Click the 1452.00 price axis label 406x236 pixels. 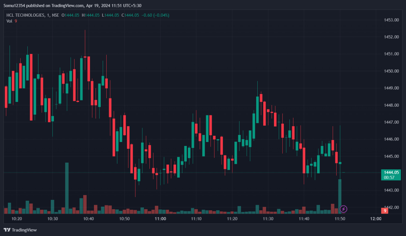pos(391,37)
